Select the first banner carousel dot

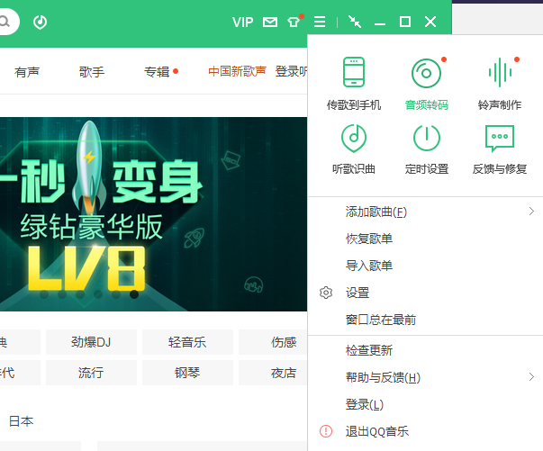pos(44,294)
